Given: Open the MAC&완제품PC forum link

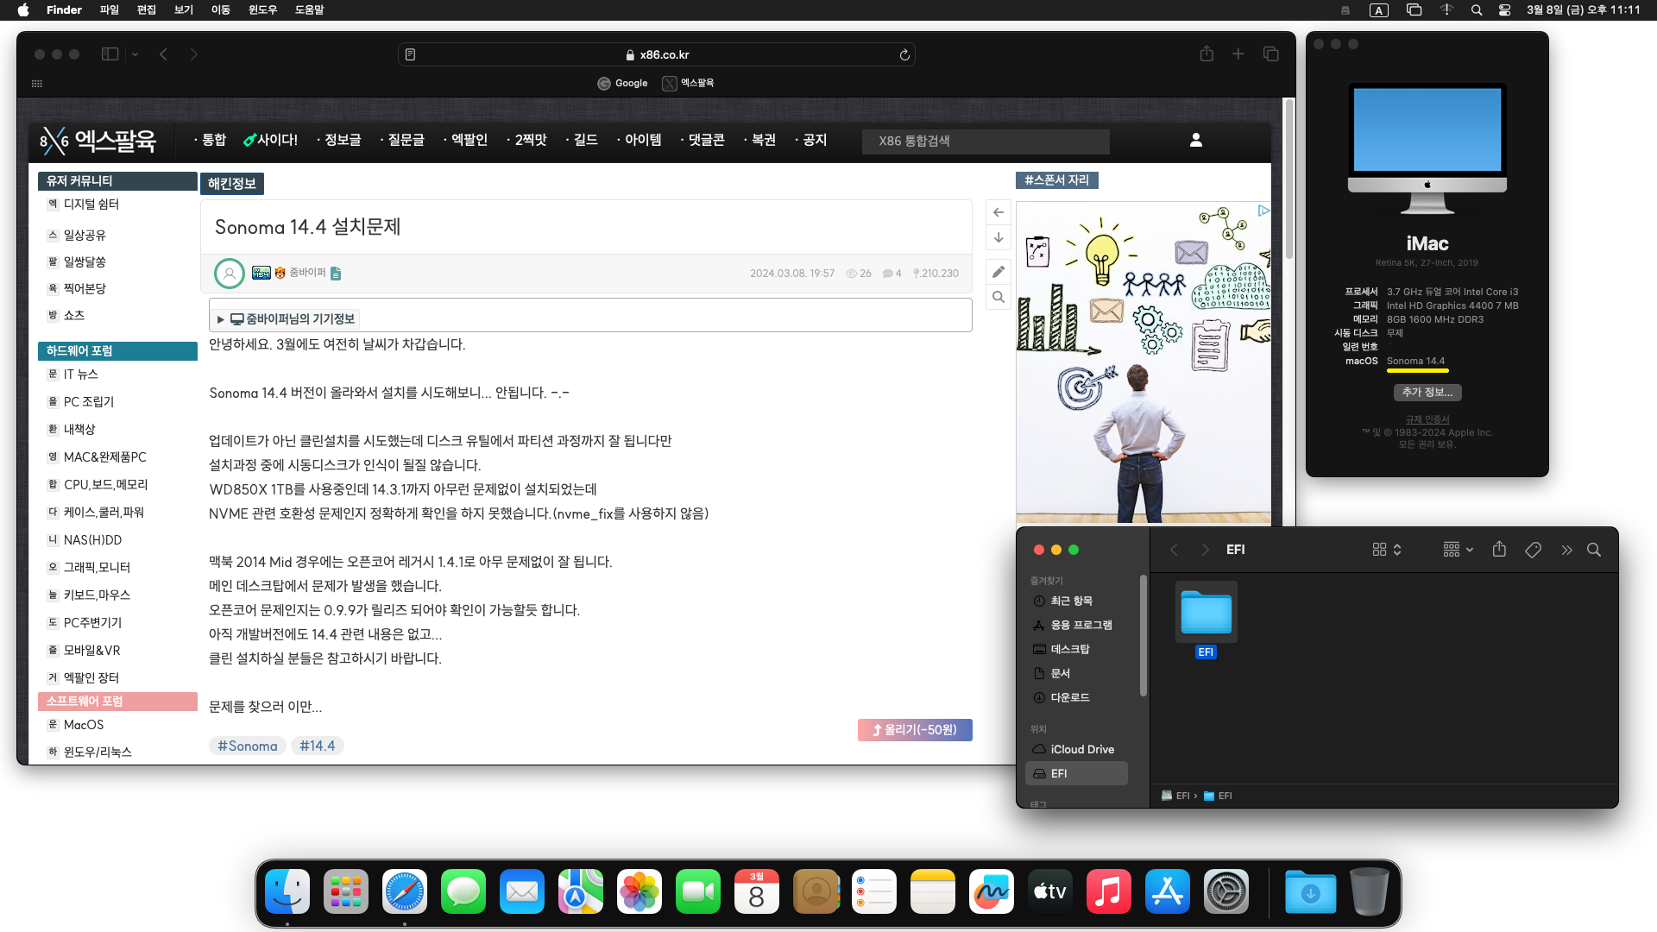Looking at the screenshot, I should tap(105, 457).
